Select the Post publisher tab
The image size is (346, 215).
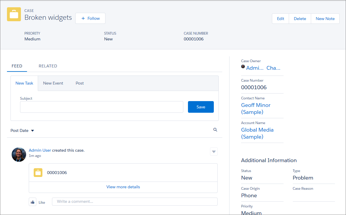coord(80,83)
